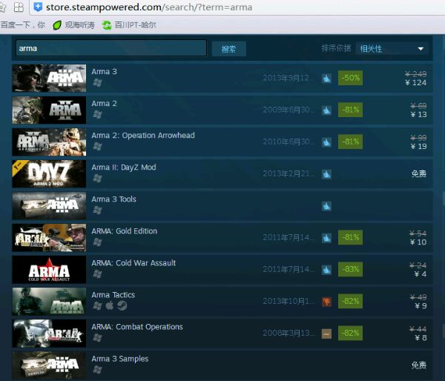Click the Windows icon under Arma 2: Operation Arrowhead
Image resolution: width=445 pixels, height=381 pixels.
[97, 146]
